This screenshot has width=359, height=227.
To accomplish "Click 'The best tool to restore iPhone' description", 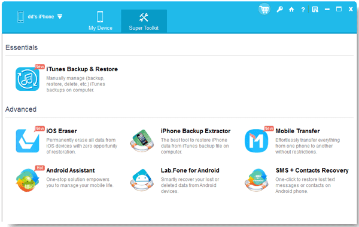I will 195,146.
